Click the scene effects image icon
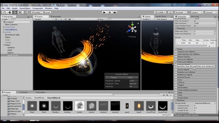219x123 pixels. point(70,19)
